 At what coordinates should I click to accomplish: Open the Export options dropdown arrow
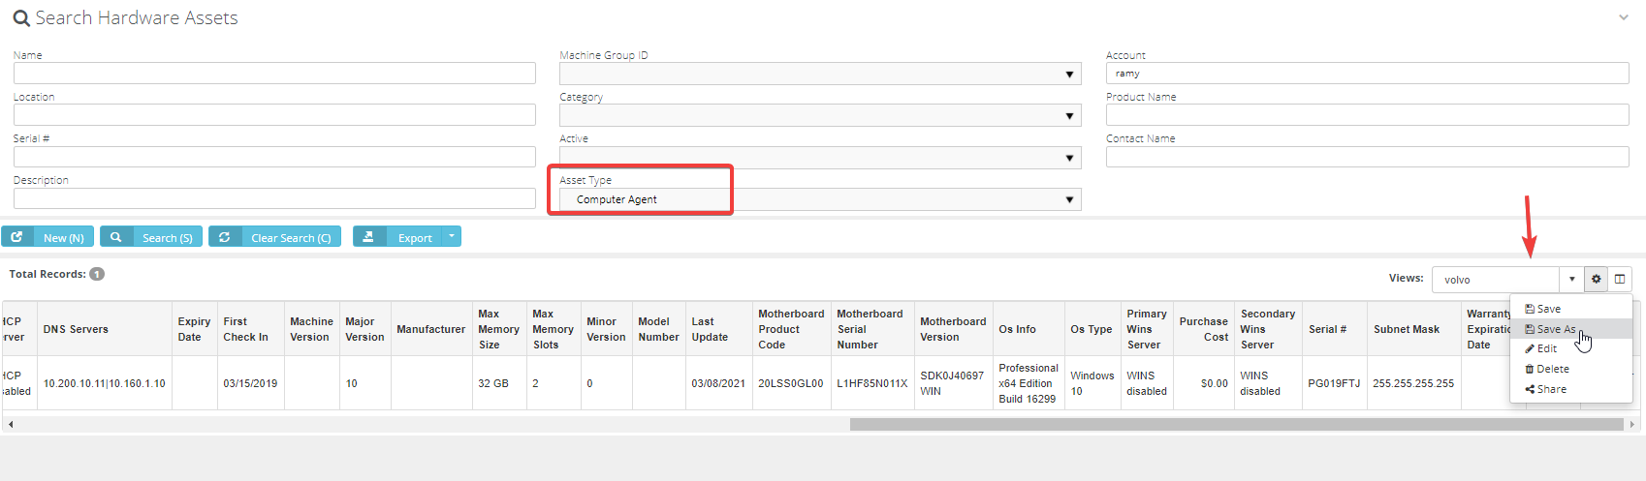pos(451,237)
